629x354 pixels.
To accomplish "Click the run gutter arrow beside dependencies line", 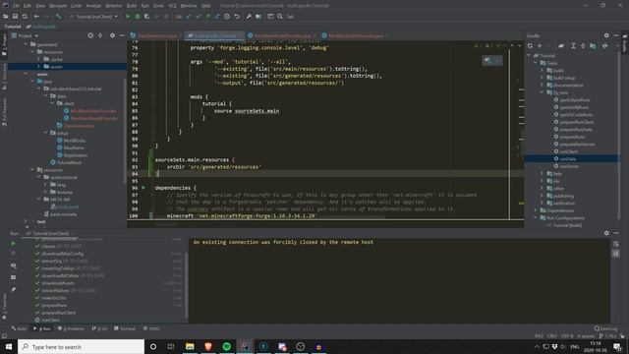I will click(143, 188).
